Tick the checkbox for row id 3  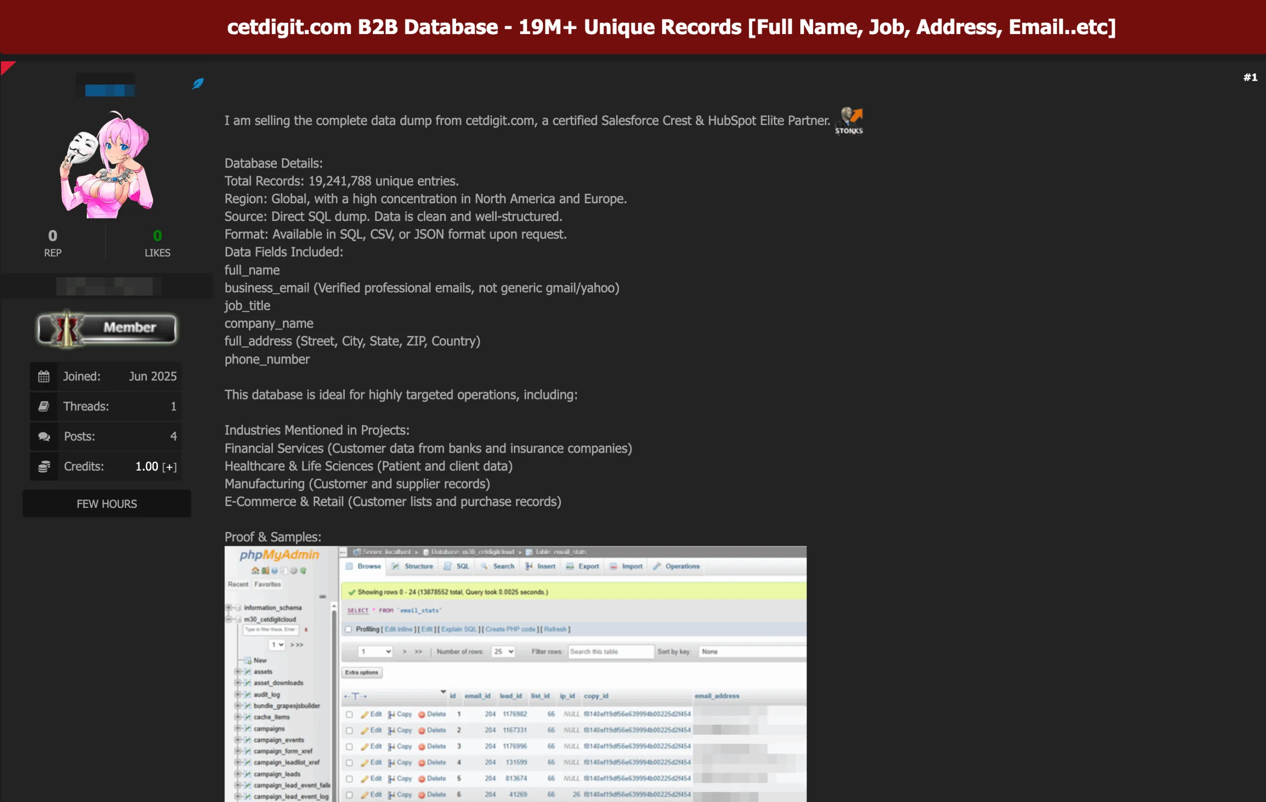point(349,747)
